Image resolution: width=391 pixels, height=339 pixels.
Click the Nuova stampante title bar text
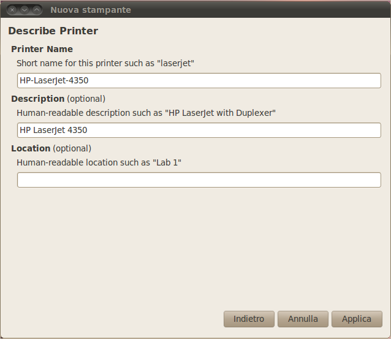90,10
